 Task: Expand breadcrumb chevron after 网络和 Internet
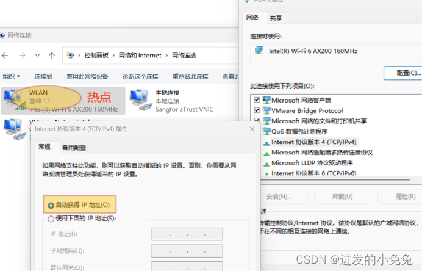[x=167, y=56]
